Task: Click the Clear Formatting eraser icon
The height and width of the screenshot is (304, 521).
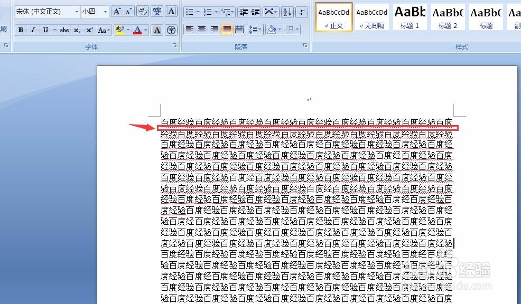Action: point(143,12)
